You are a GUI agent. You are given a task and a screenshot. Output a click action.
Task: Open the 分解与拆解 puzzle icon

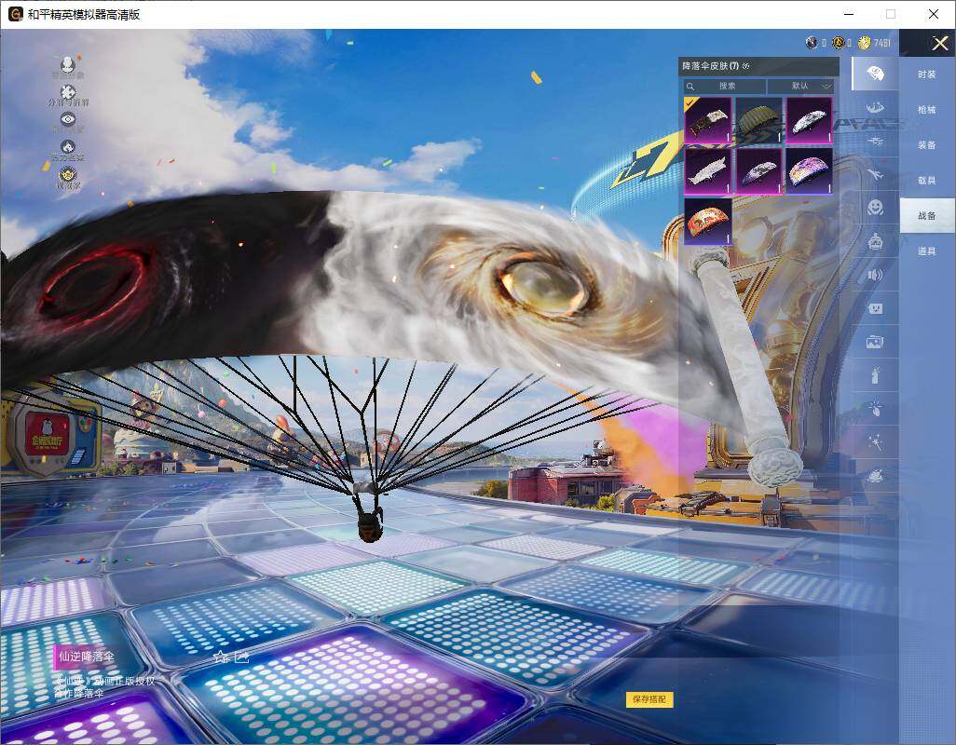[x=68, y=92]
